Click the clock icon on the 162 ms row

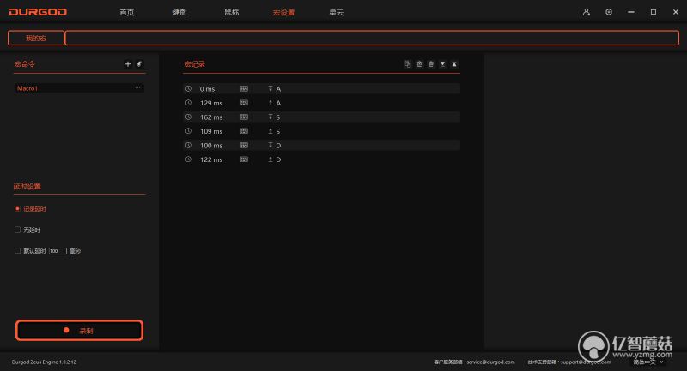pos(188,117)
